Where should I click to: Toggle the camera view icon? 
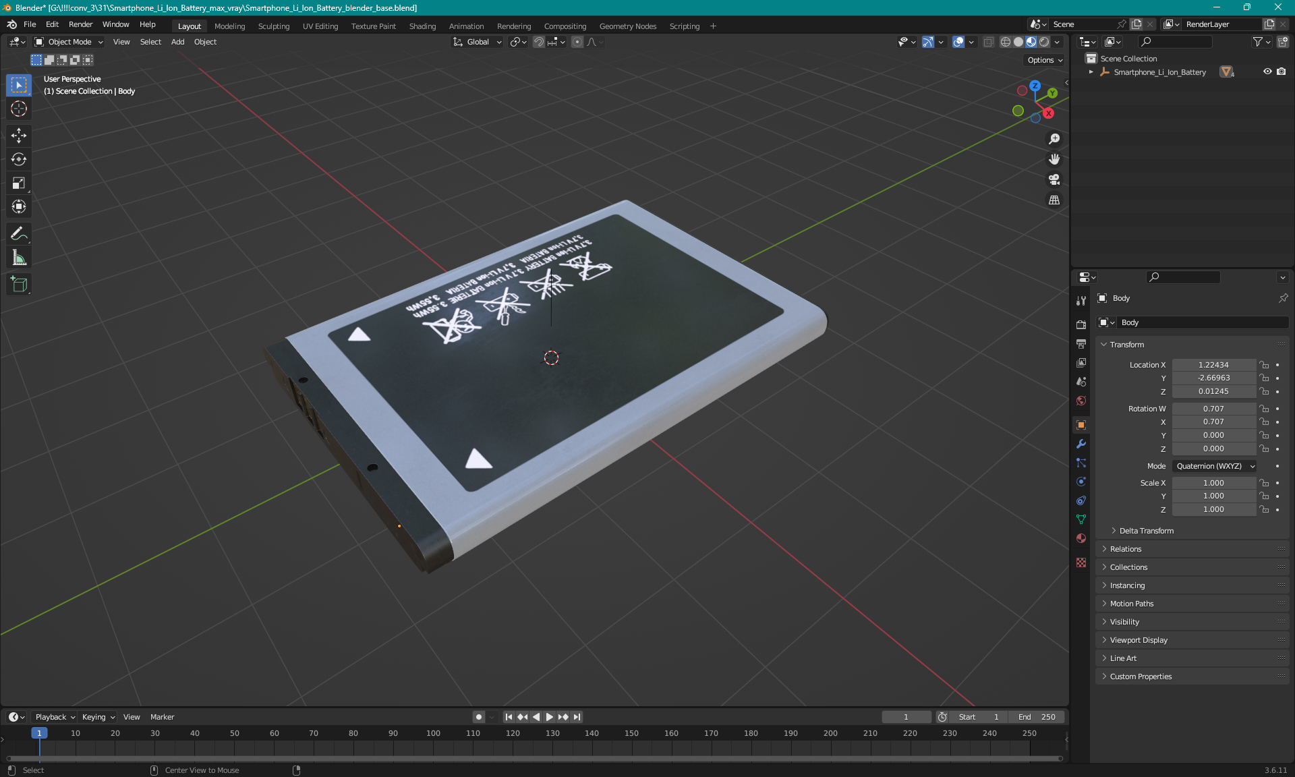pyautogui.click(x=1054, y=179)
